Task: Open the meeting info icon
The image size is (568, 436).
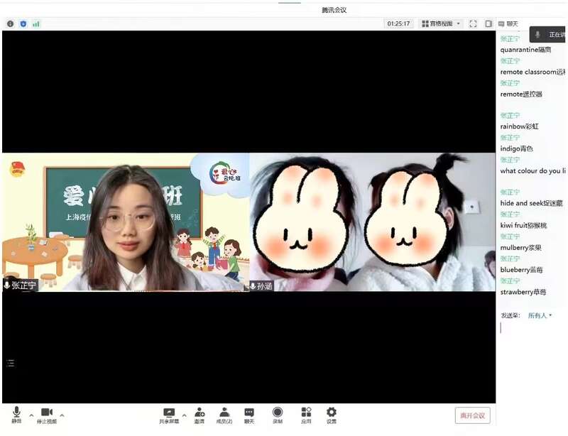Action: click(10, 23)
